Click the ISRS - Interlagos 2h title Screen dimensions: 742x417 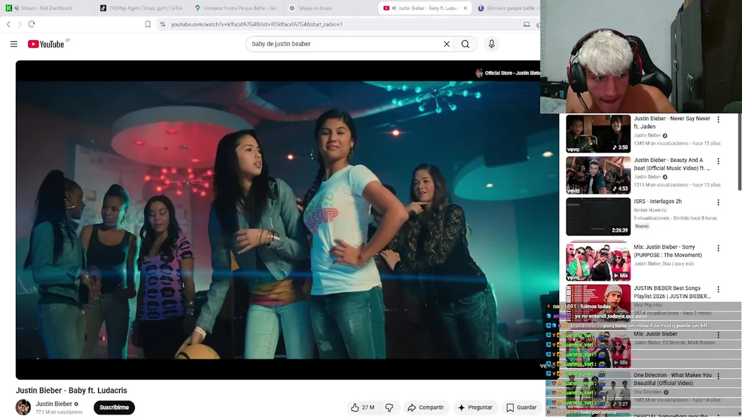pyautogui.click(x=657, y=202)
